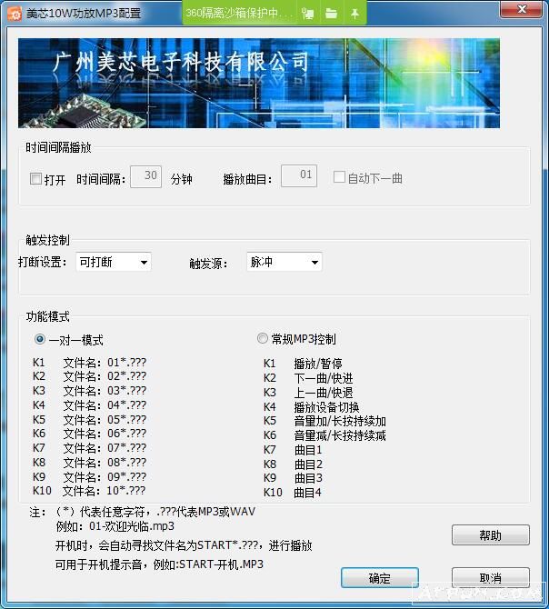Click the 360 sandbox pin icon
The image size is (549, 609).
[354, 14]
